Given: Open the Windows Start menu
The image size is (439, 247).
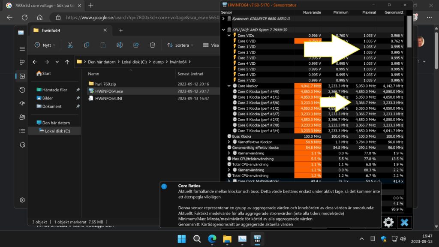Looking at the screenshot, I should [x=182, y=239].
